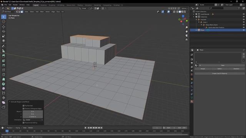Switch to the Sculpting workspace tab

pyautogui.click(x=52, y=5)
